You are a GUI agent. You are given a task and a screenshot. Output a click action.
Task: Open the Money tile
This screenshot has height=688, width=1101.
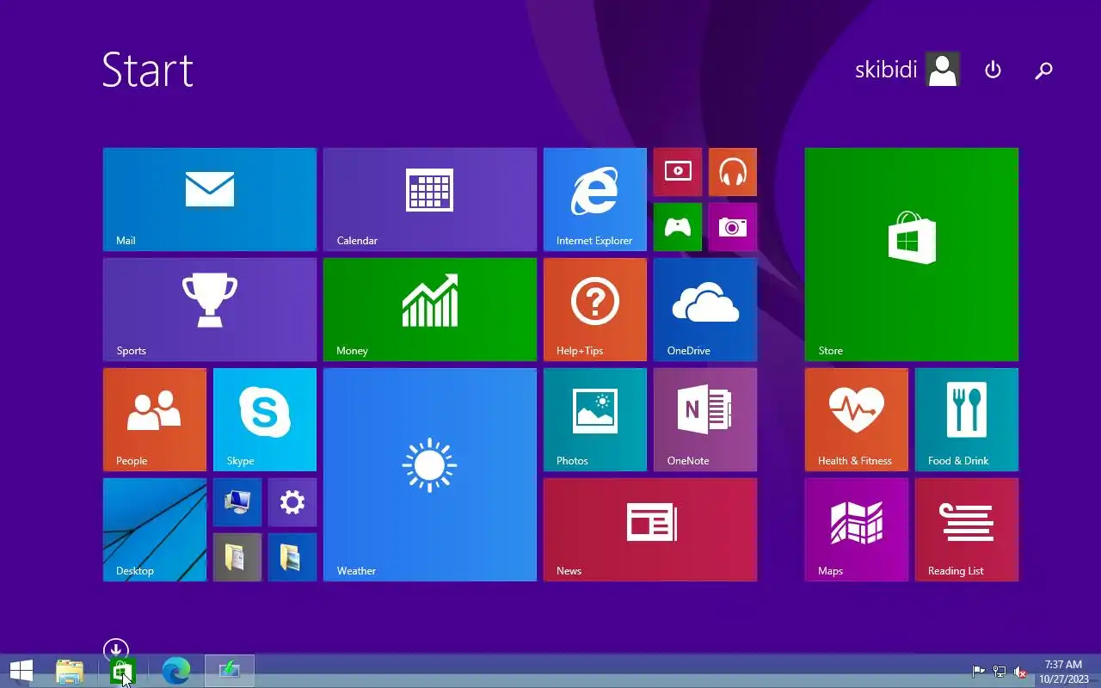pos(430,310)
